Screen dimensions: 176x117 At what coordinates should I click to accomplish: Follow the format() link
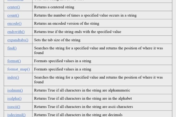(x=14, y=61)
